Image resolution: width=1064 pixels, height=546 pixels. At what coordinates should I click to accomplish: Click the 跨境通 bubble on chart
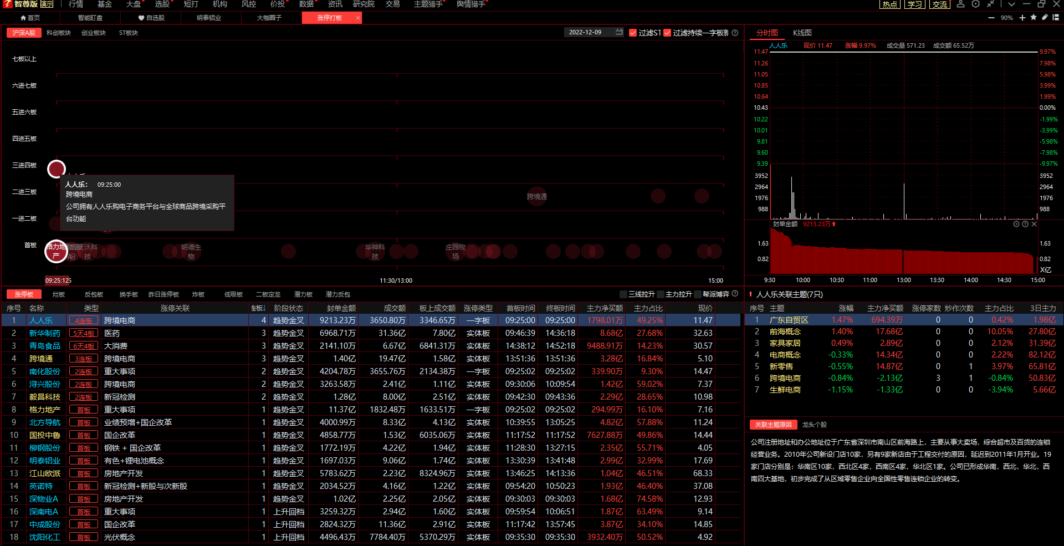pyautogui.click(x=537, y=196)
